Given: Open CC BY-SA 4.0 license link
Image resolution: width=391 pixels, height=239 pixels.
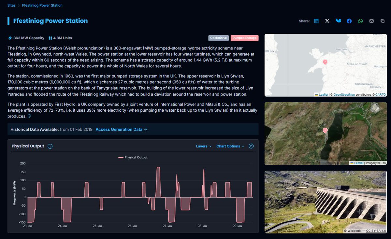Looking at the screenshot, I should [x=376, y=231].
